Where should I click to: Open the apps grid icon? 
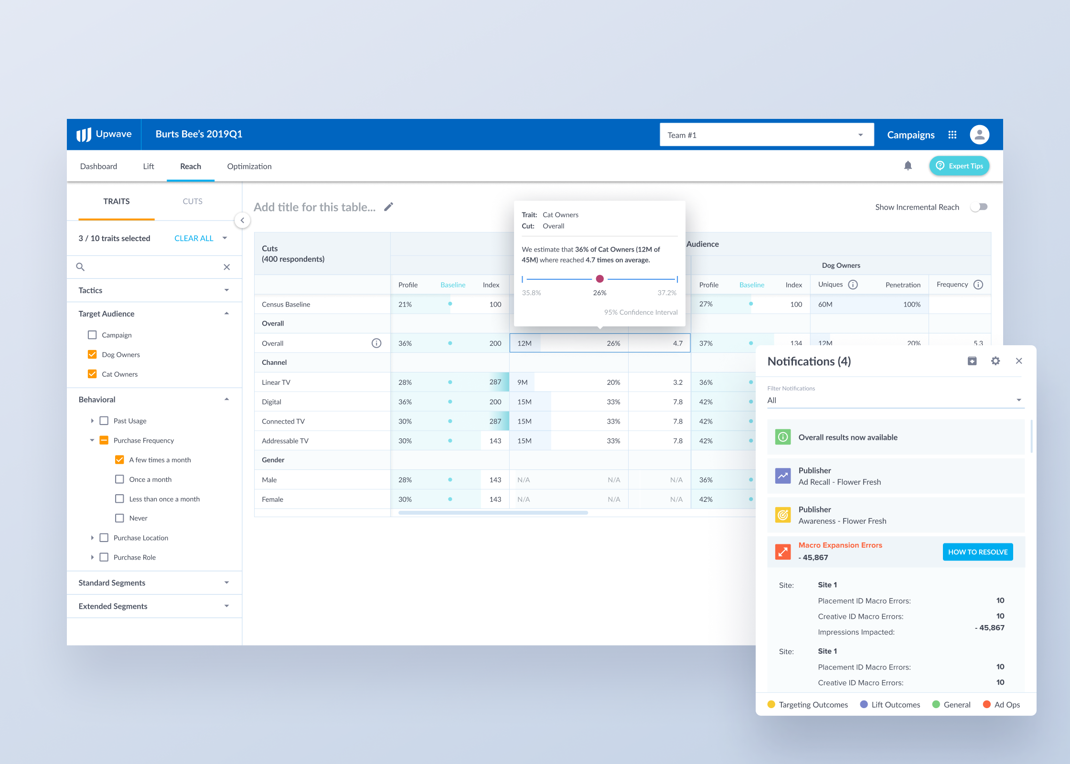952,135
